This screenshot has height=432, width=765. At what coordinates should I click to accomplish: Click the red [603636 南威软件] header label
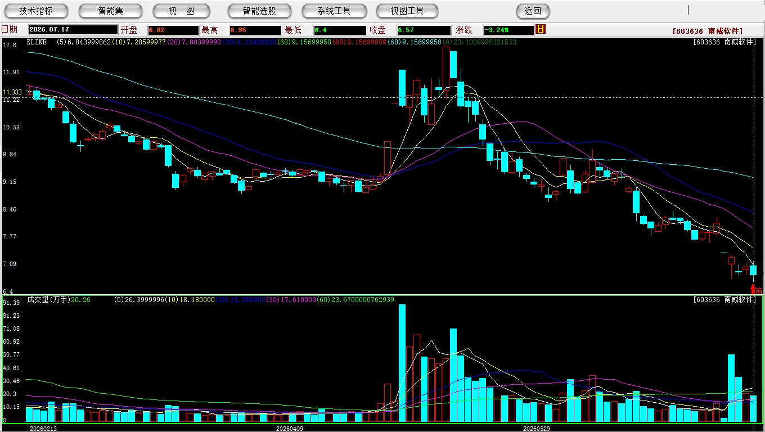[707, 31]
